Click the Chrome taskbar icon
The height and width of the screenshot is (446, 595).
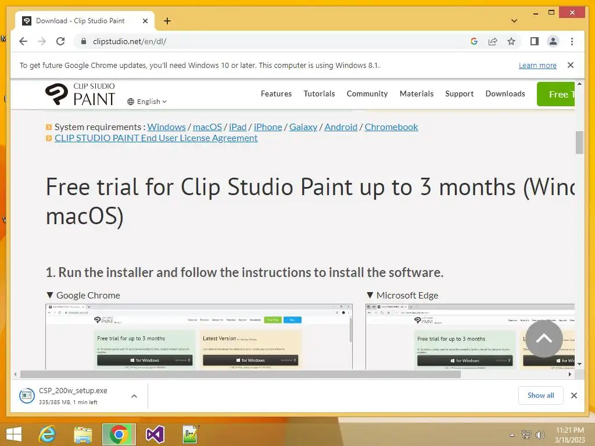click(x=119, y=434)
